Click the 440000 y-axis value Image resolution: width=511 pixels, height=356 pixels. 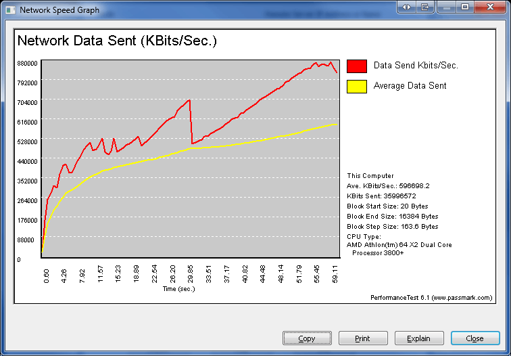pos(27,161)
